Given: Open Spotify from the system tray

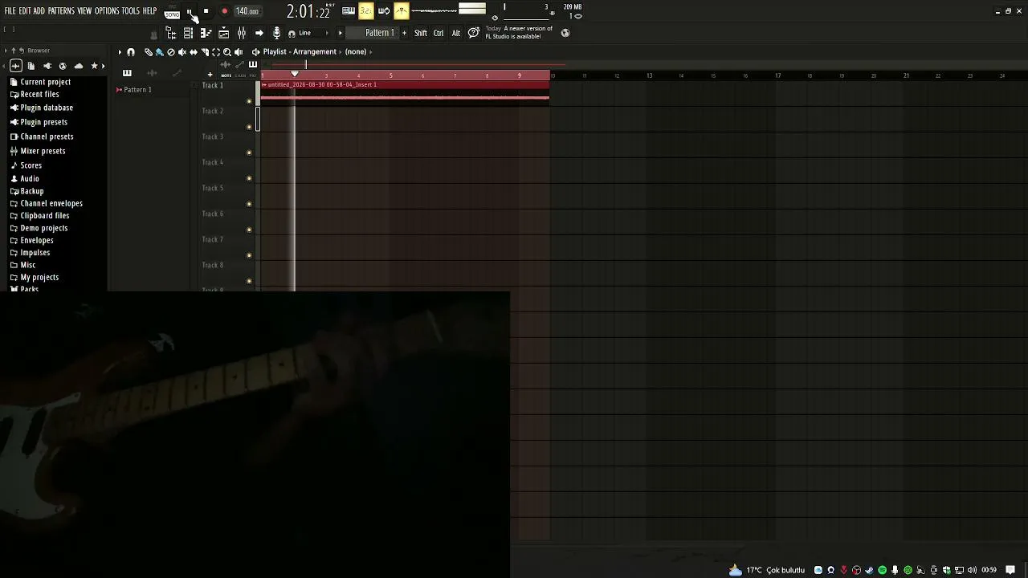Looking at the screenshot, I should [x=882, y=570].
